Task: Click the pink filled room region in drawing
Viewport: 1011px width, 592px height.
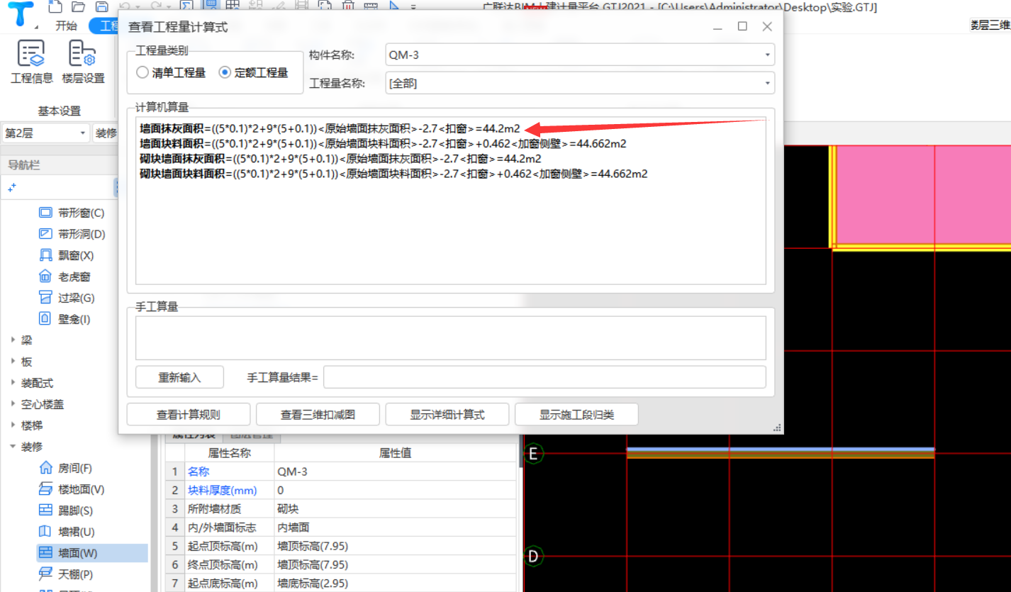Action: click(924, 194)
